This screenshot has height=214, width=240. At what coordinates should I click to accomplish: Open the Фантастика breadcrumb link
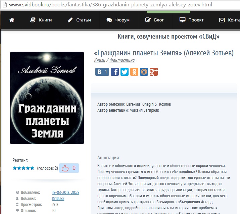[x=122, y=60]
